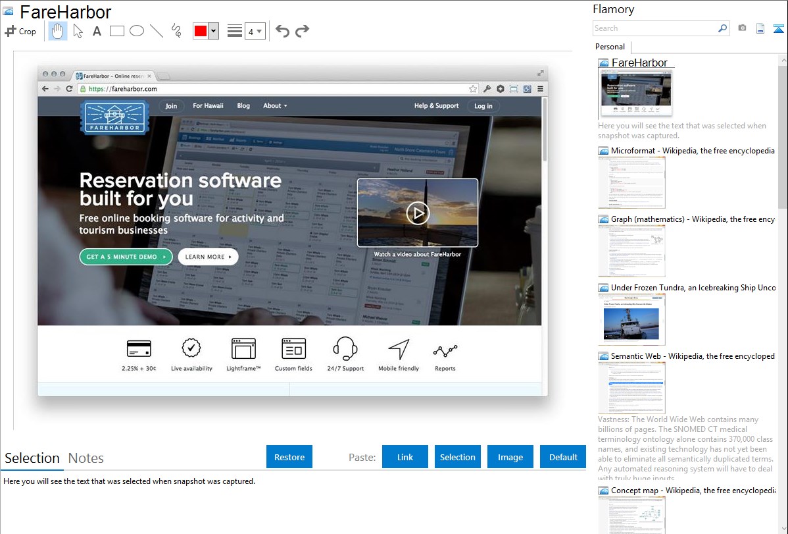788x534 pixels.
Task: Pick the ellipse shape tool
Action: pyautogui.click(x=137, y=31)
